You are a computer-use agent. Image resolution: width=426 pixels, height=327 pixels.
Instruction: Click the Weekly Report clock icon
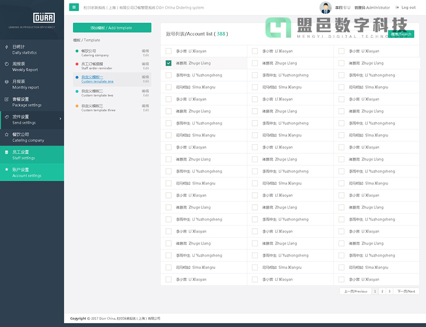pyautogui.click(x=6, y=64)
